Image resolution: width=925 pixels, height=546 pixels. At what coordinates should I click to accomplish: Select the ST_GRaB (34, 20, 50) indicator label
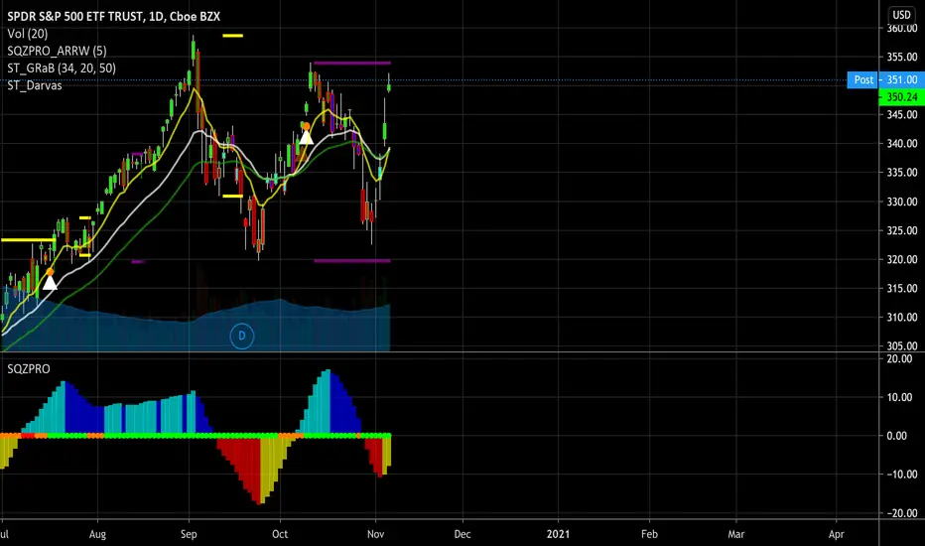[x=62, y=68]
